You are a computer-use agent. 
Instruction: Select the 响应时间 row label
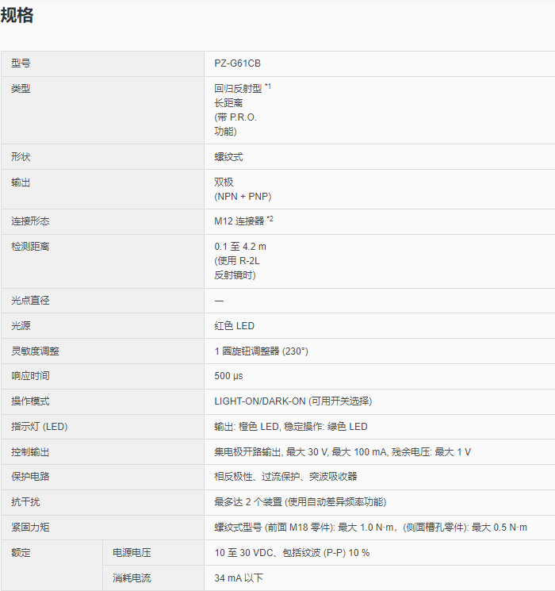click(x=30, y=376)
